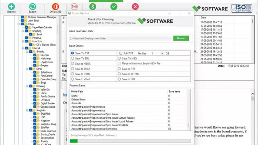Open the hyperlink in message preview

(65, 95)
